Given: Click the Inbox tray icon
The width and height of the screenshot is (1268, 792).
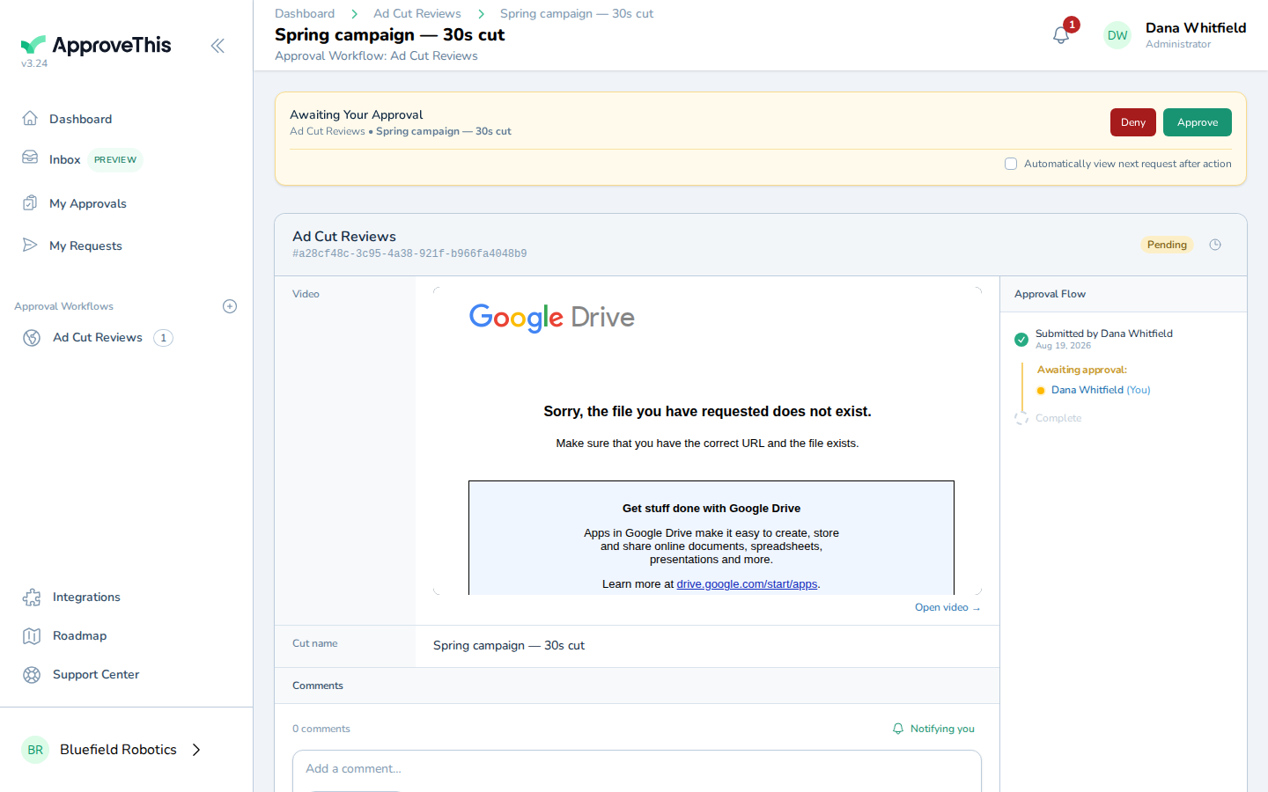Looking at the screenshot, I should tap(30, 158).
